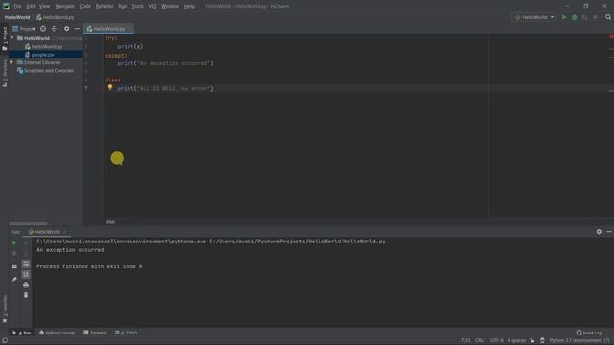Viewport: 614px width, 345px height.
Task: Open the Help menu
Action: click(189, 7)
